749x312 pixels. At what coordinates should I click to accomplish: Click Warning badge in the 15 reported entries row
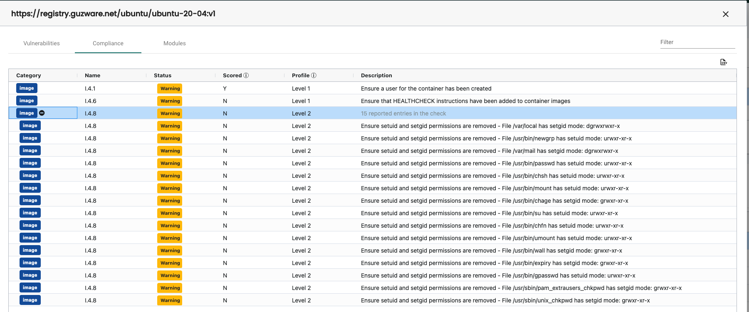[x=170, y=113]
